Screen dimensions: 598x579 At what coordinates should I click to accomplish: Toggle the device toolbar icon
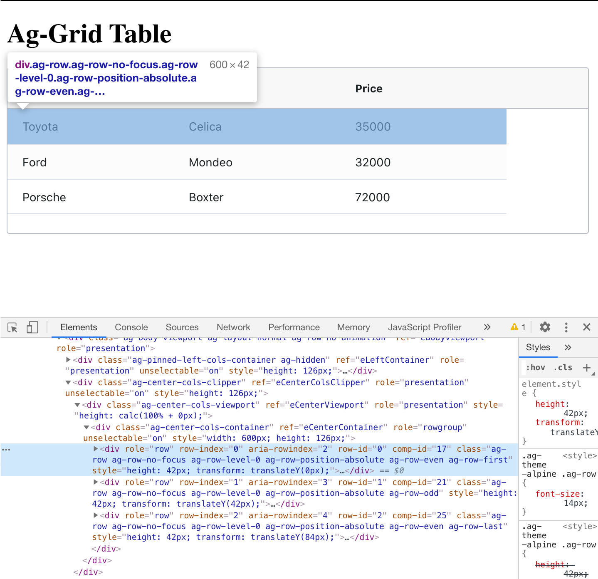[x=32, y=327]
